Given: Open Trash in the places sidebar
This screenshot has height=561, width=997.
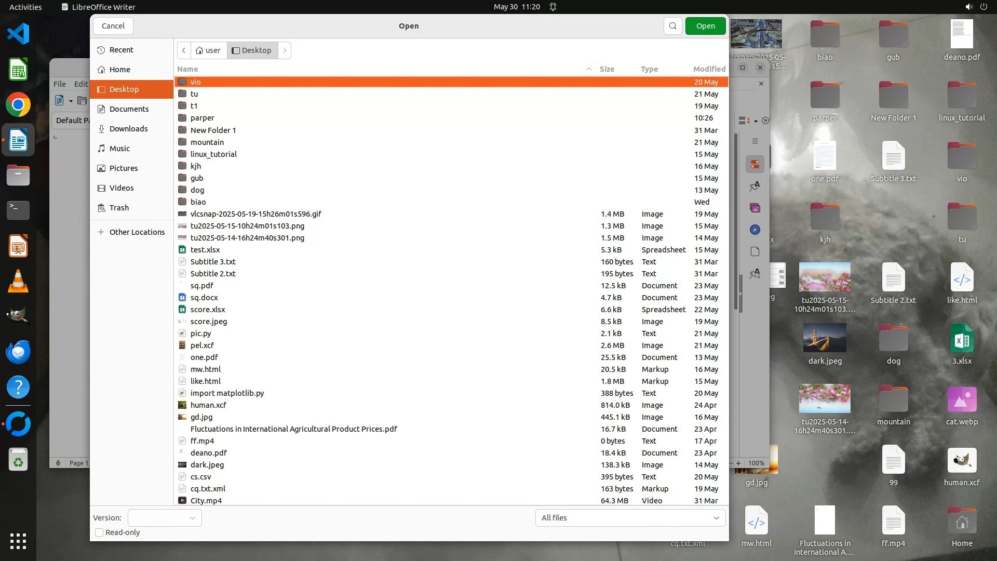Looking at the screenshot, I should click(119, 208).
